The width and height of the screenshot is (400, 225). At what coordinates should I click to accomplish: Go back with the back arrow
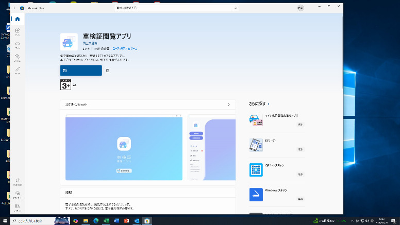point(14,8)
